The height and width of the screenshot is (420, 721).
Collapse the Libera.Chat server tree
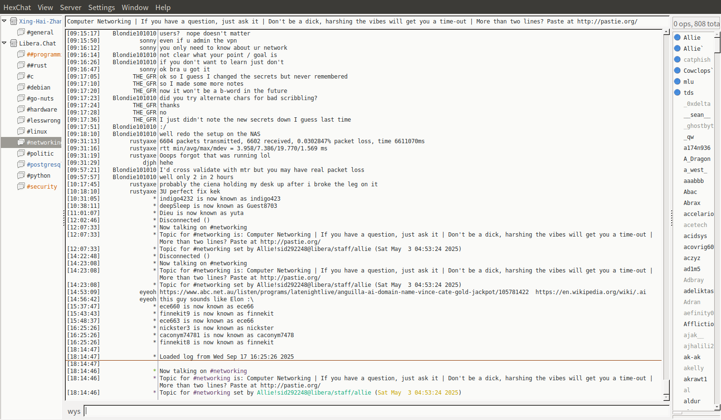4,43
